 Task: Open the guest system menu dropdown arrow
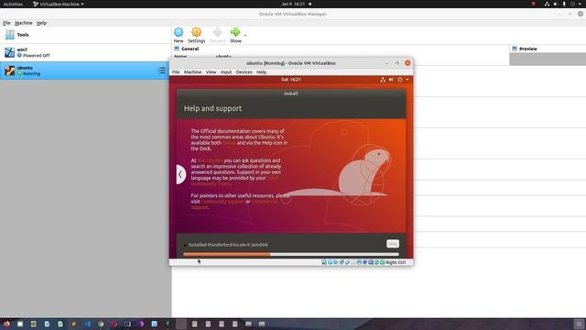click(x=407, y=80)
